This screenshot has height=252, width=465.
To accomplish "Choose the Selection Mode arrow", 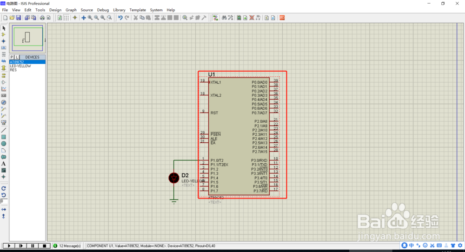I will [4, 28].
